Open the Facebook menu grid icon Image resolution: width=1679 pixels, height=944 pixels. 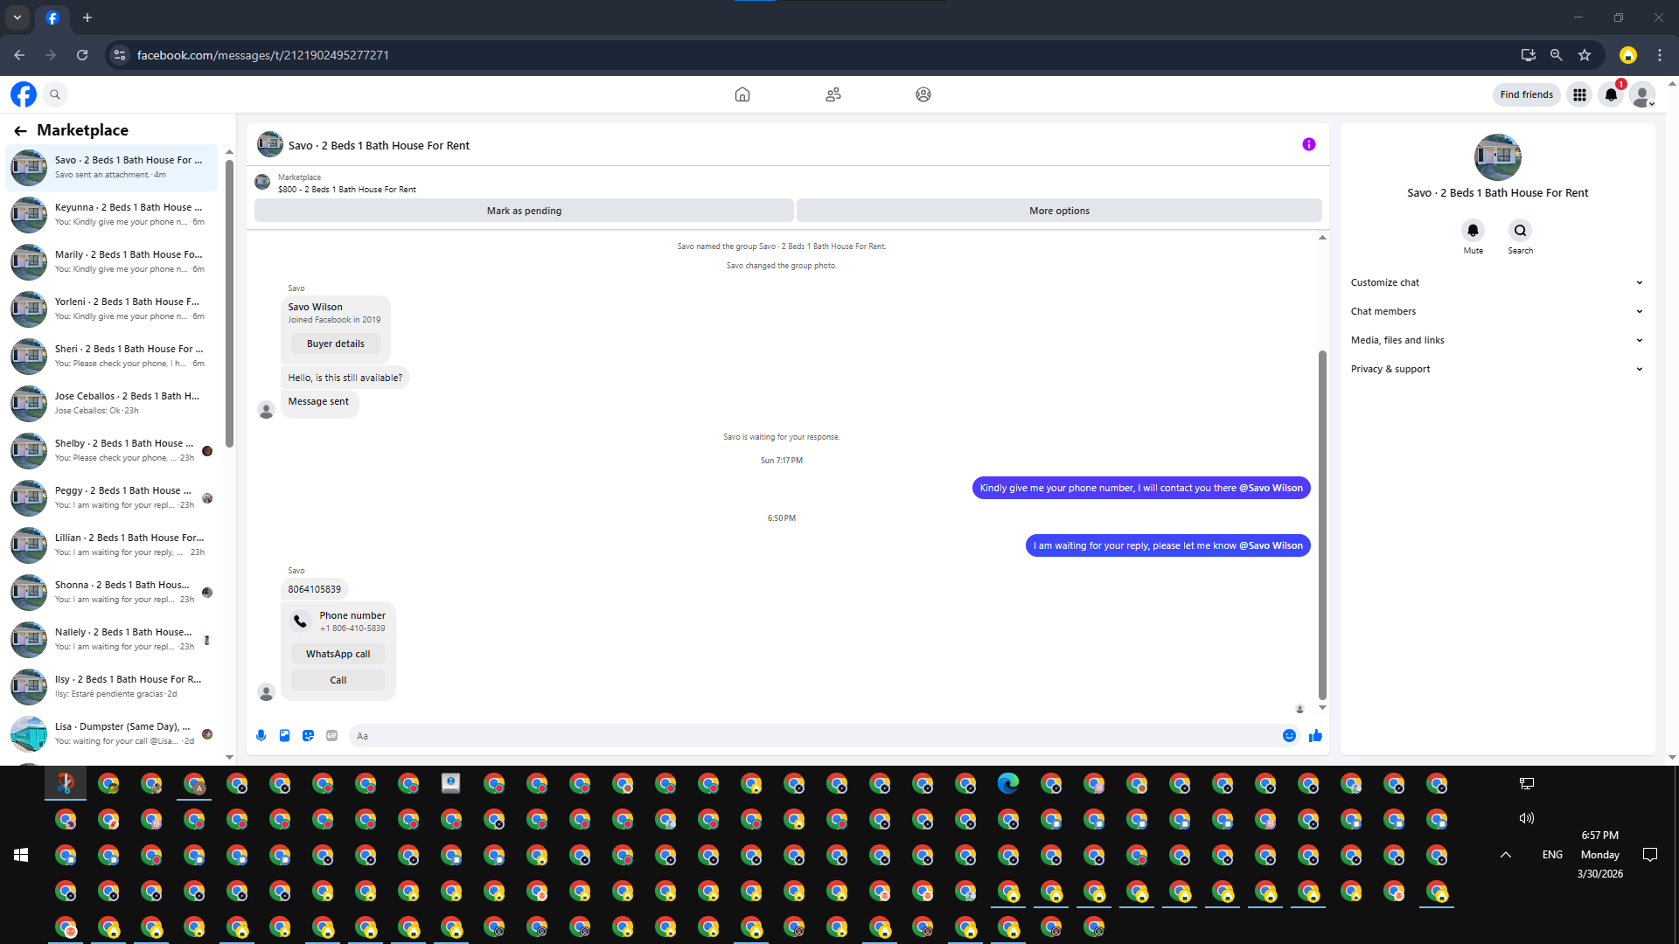point(1579,94)
